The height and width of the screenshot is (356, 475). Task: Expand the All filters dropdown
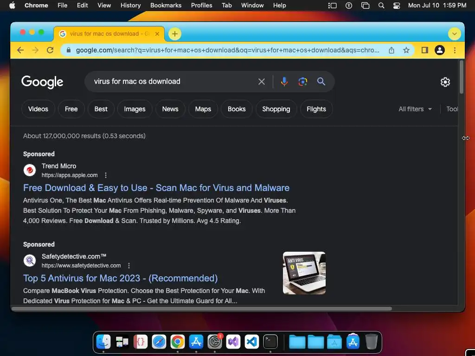(415, 109)
